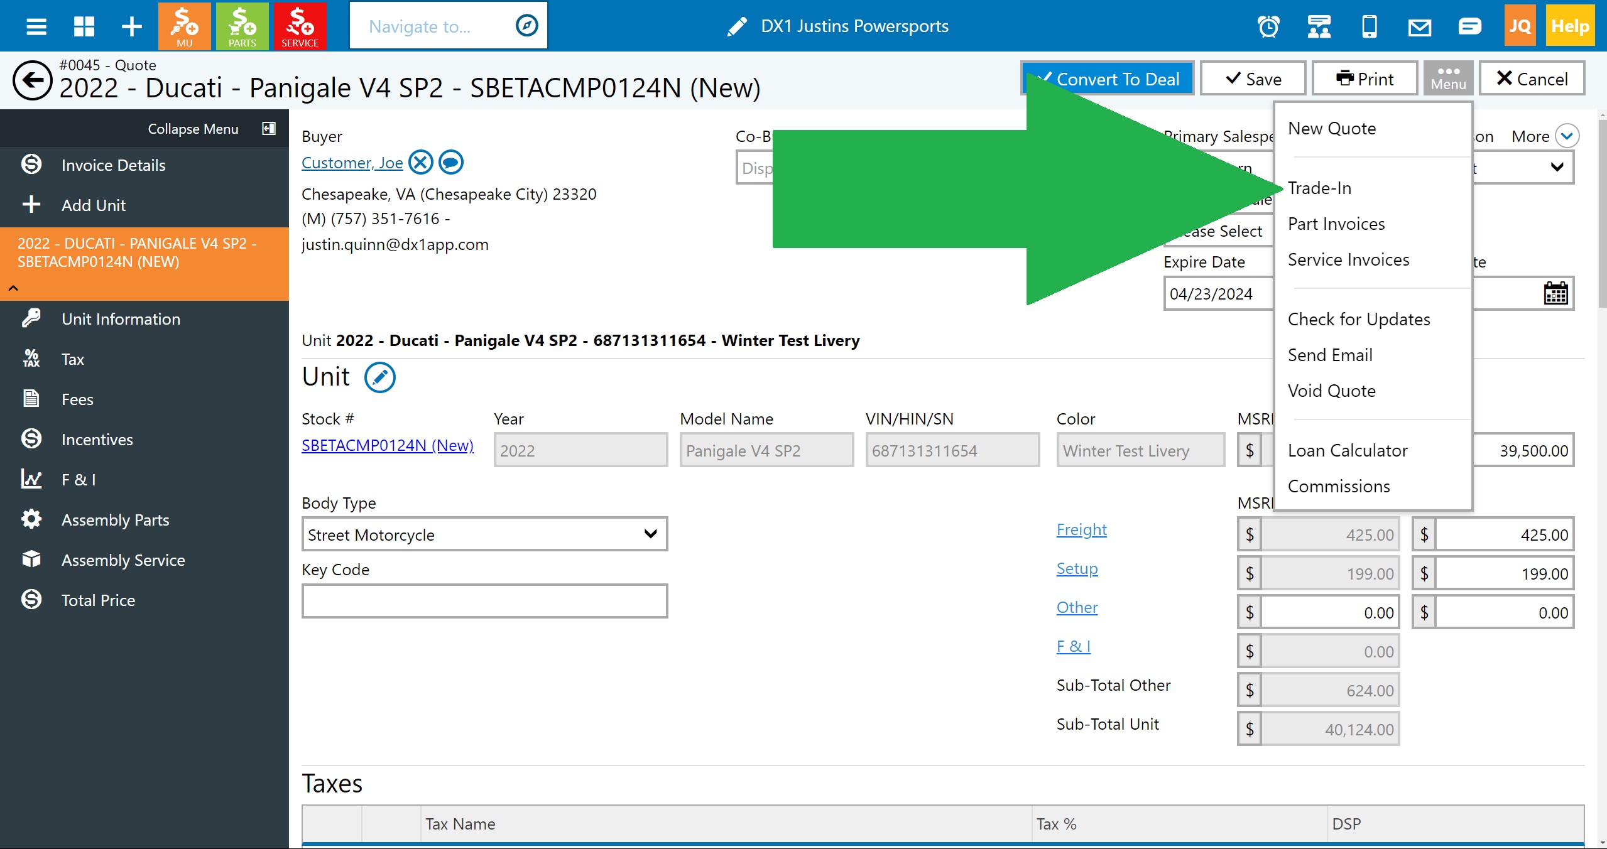Open the alarm clock reminders icon
Viewport: 1607px width, 849px height.
(1268, 26)
